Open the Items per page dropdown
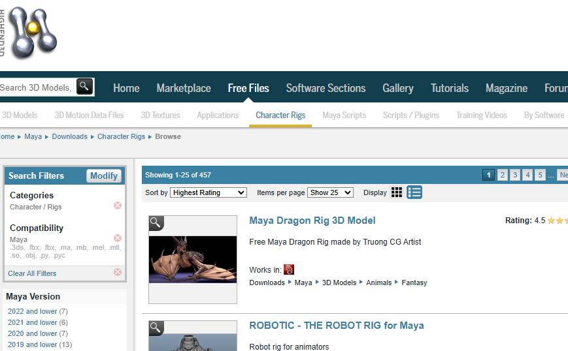This screenshot has height=351, width=568. (330, 192)
